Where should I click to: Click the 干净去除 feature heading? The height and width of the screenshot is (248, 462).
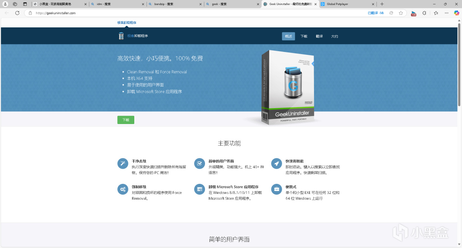139,161
